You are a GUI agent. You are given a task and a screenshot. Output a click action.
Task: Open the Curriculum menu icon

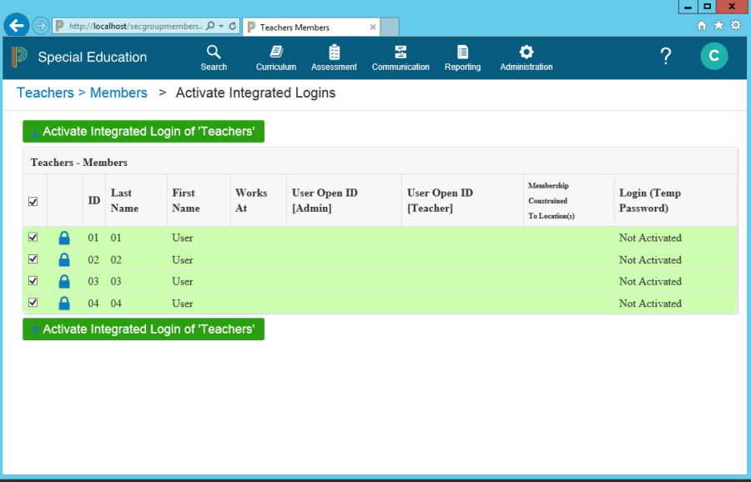[x=275, y=53]
